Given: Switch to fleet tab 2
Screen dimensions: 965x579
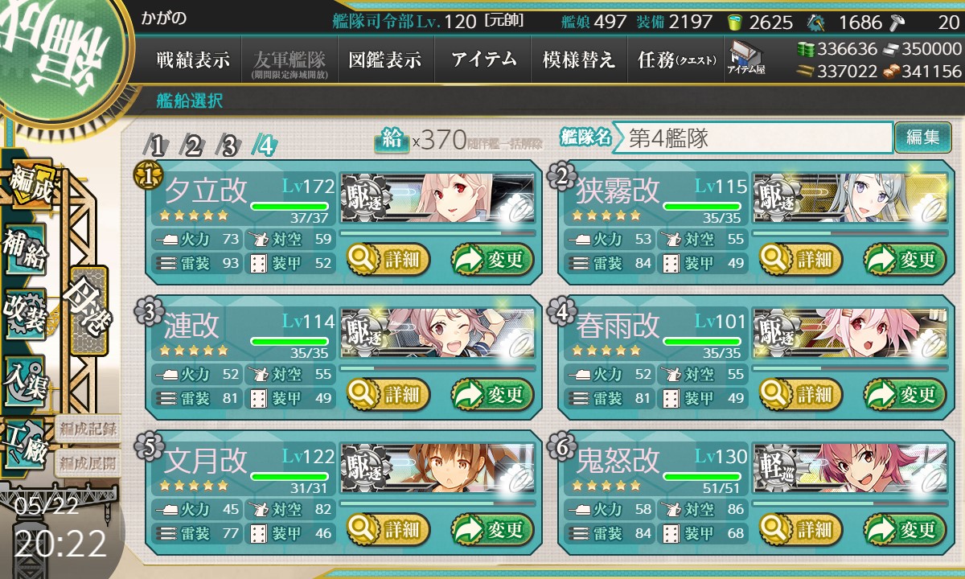Looking at the screenshot, I should pyautogui.click(x=194, y=146).
